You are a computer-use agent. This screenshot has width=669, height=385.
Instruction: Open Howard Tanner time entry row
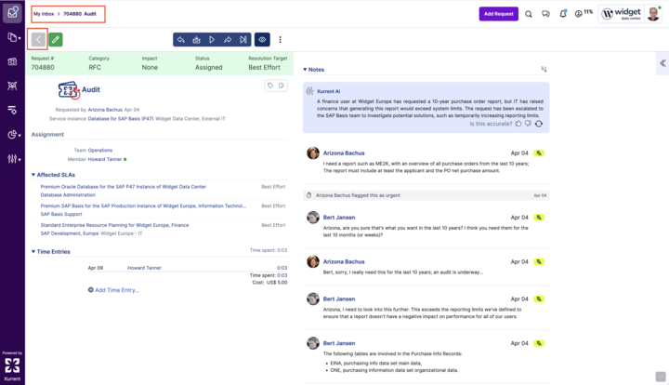(144, 268)
